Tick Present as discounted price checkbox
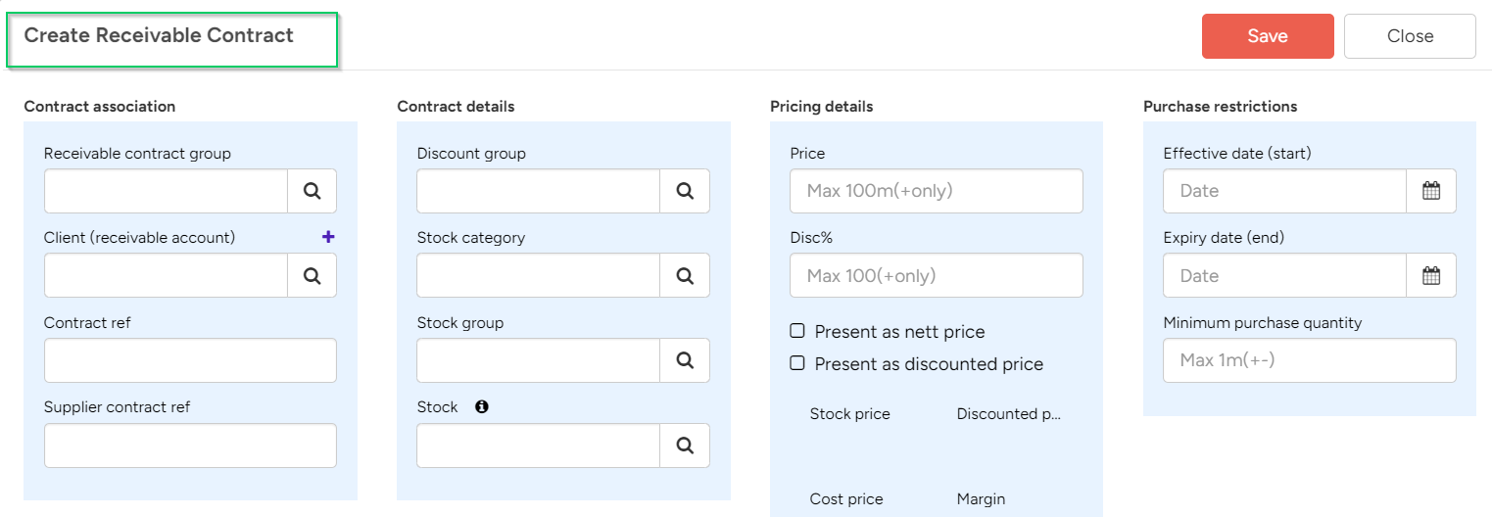The width and height of the screenshot is (1492, 517). 797,363
